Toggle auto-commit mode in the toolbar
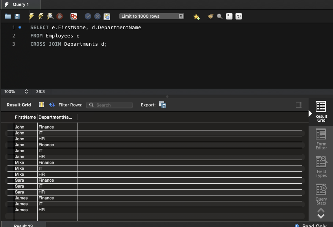The width and height of the screenshot is (333, 227). (x=107, y=17)
